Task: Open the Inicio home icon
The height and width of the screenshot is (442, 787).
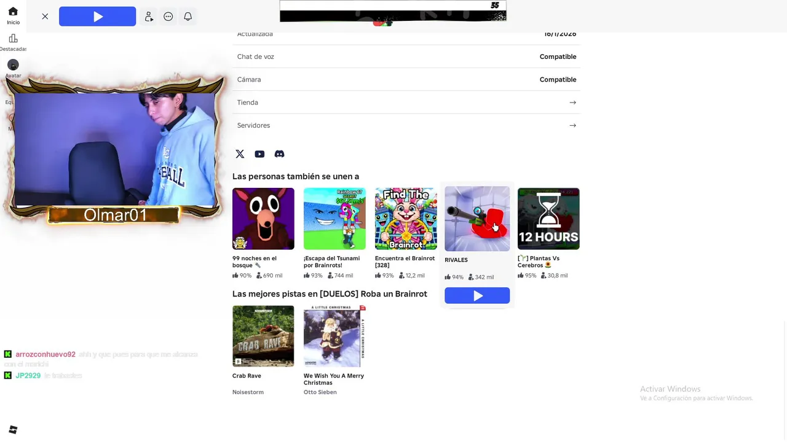Action: 13,12
